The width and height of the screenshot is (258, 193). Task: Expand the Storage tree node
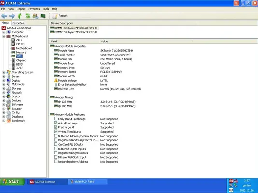click(x=4, y=88)
